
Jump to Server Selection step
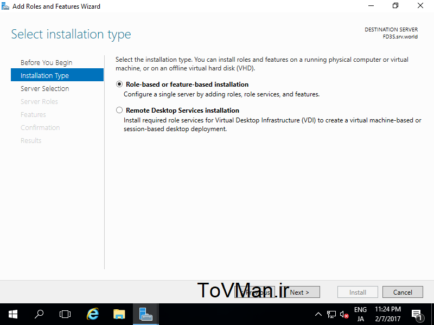click(x=45, y=89)
